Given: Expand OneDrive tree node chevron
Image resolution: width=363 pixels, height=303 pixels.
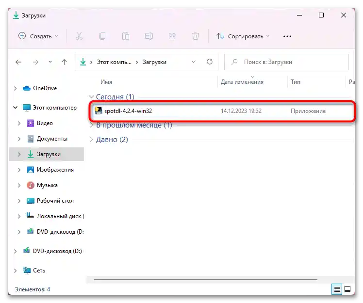Looking at the screenshot, I should [15, 88].
